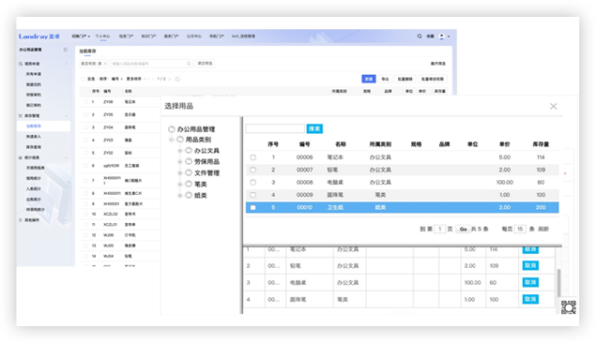Open the user avatar menu in header
The height and width of the screenshot is (343, 596).
(x=442, y=37)
